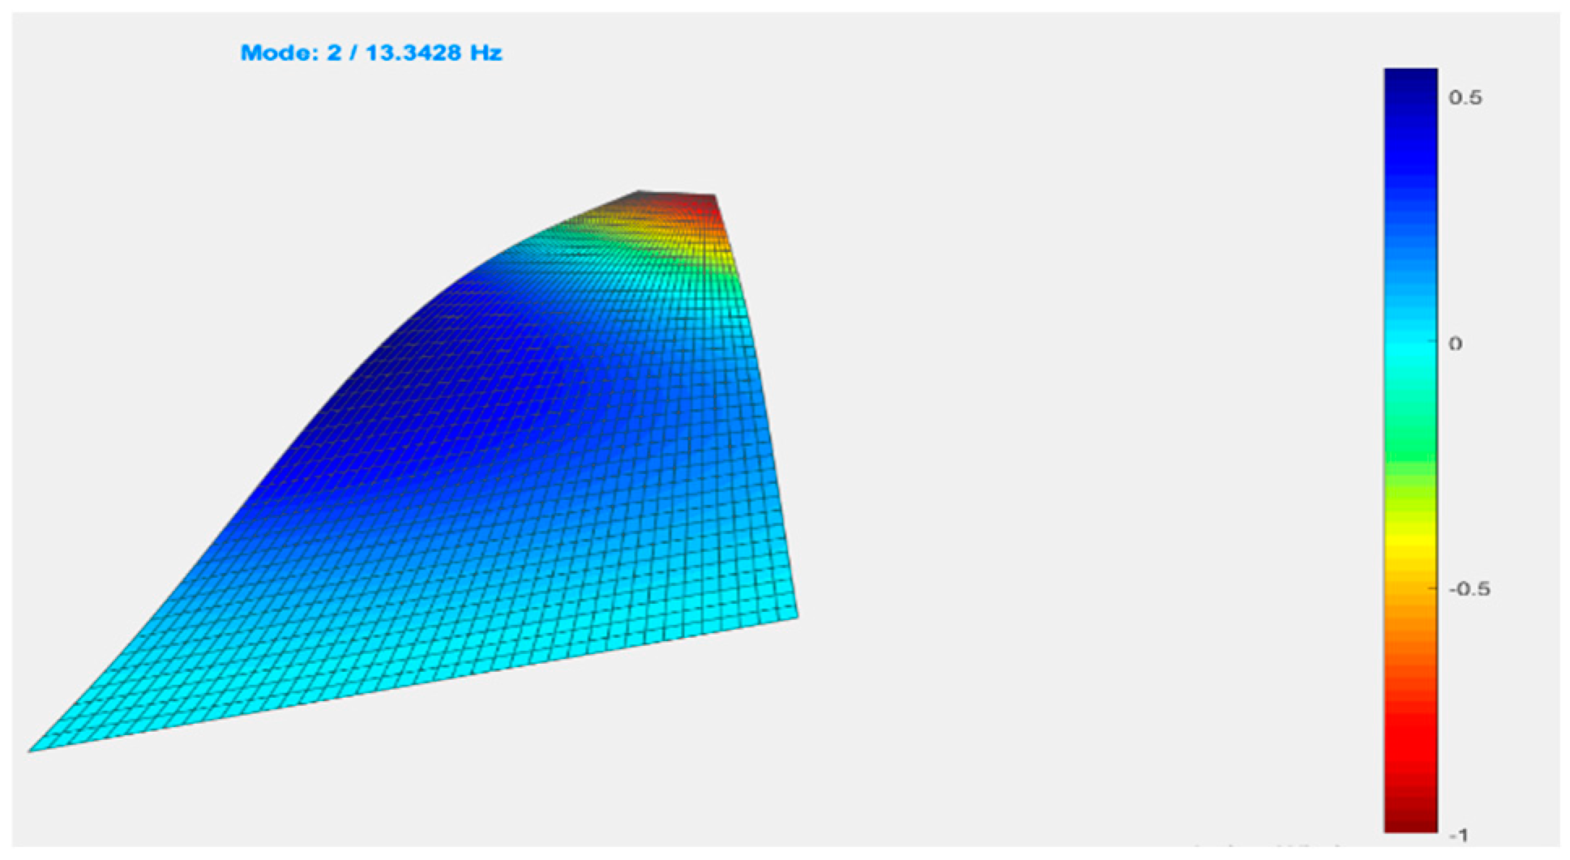Click the red tip of the mode shape
This screenshot has width=1570, height=860.
point(697,204)
